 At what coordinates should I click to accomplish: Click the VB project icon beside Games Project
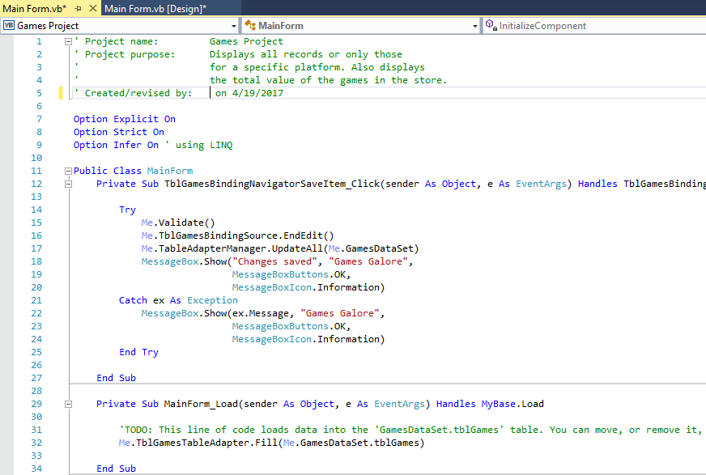click(x=8, y=25)
